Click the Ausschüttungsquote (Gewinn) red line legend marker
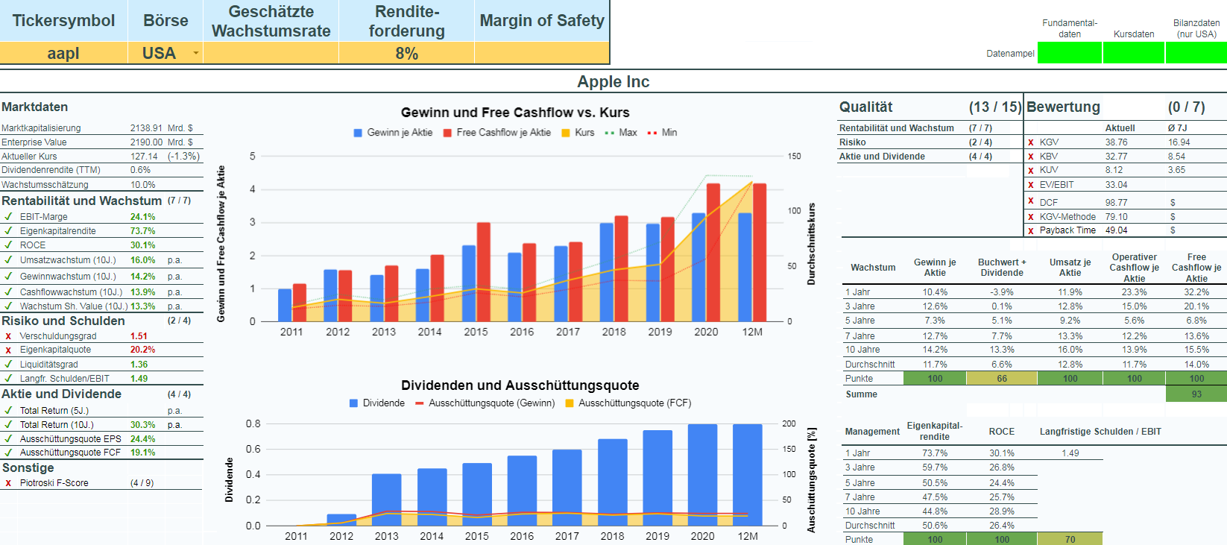The image size is (1227, 545). click(x=420, y=403)
